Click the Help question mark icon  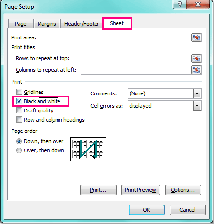(x=180, y=4)
